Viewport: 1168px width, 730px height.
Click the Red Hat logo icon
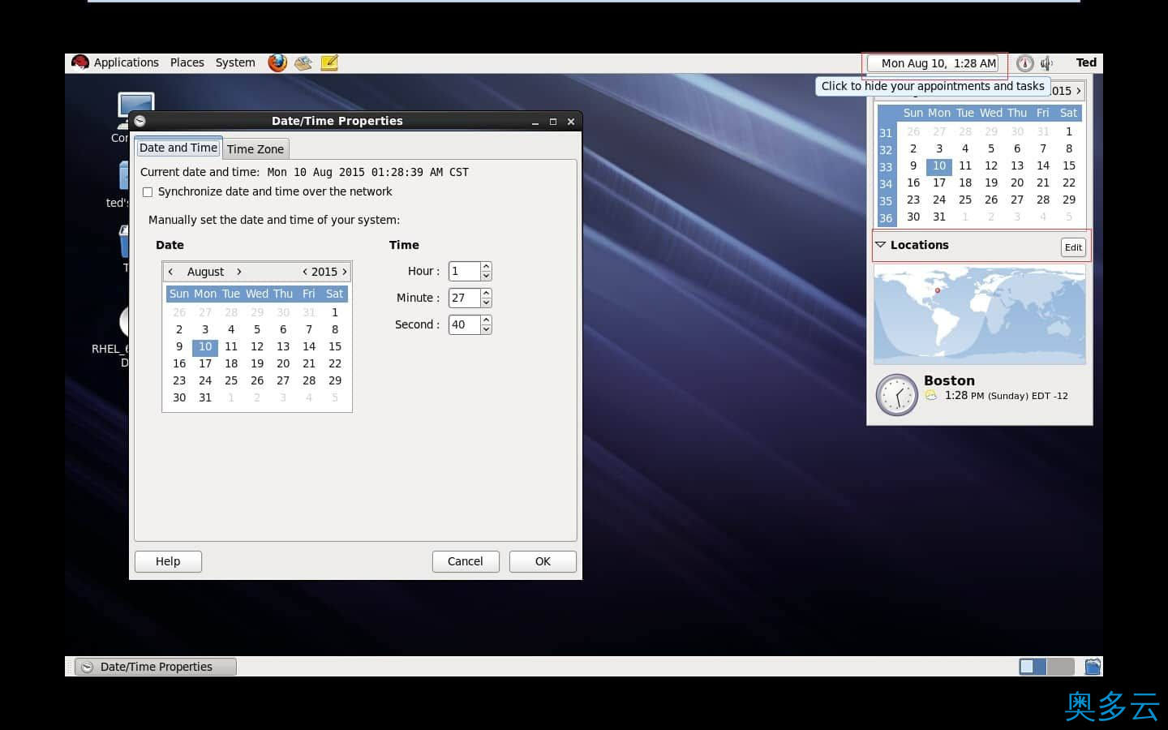(79, 62)
